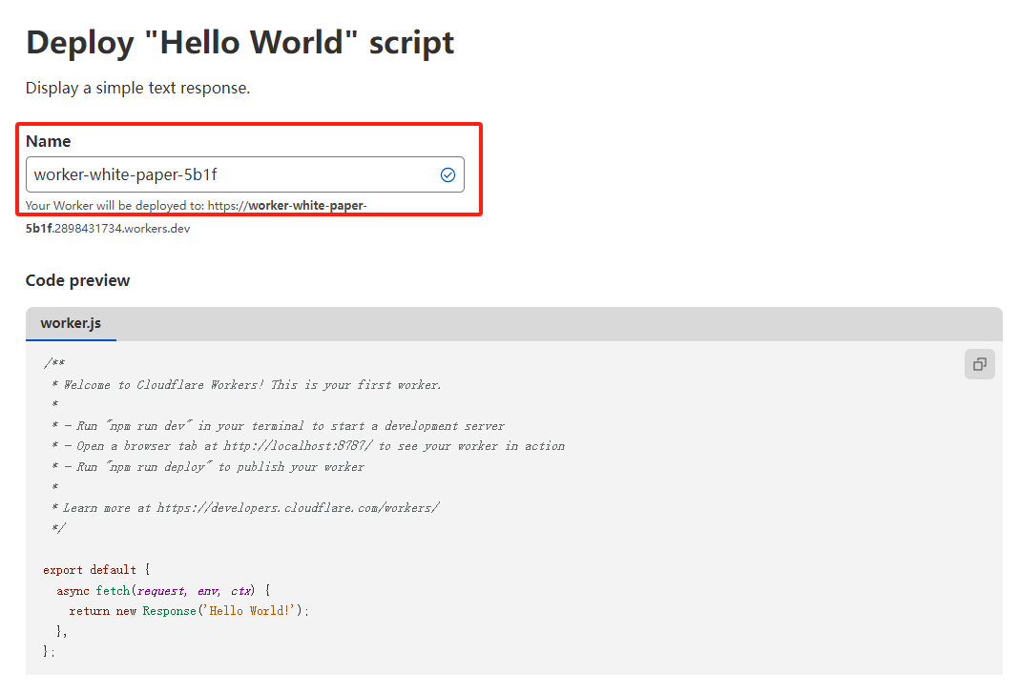Copy the worker.js code to clipboard
Image resolution: width=1020 pixels, height=693 pixels.
(x=979, y=364)
